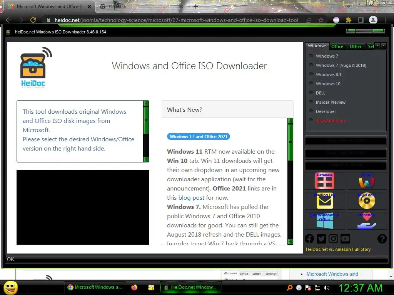Switch to Chrome taskbar button
Image resolution: width=394 pixels, height=295 pixels.
95,287
